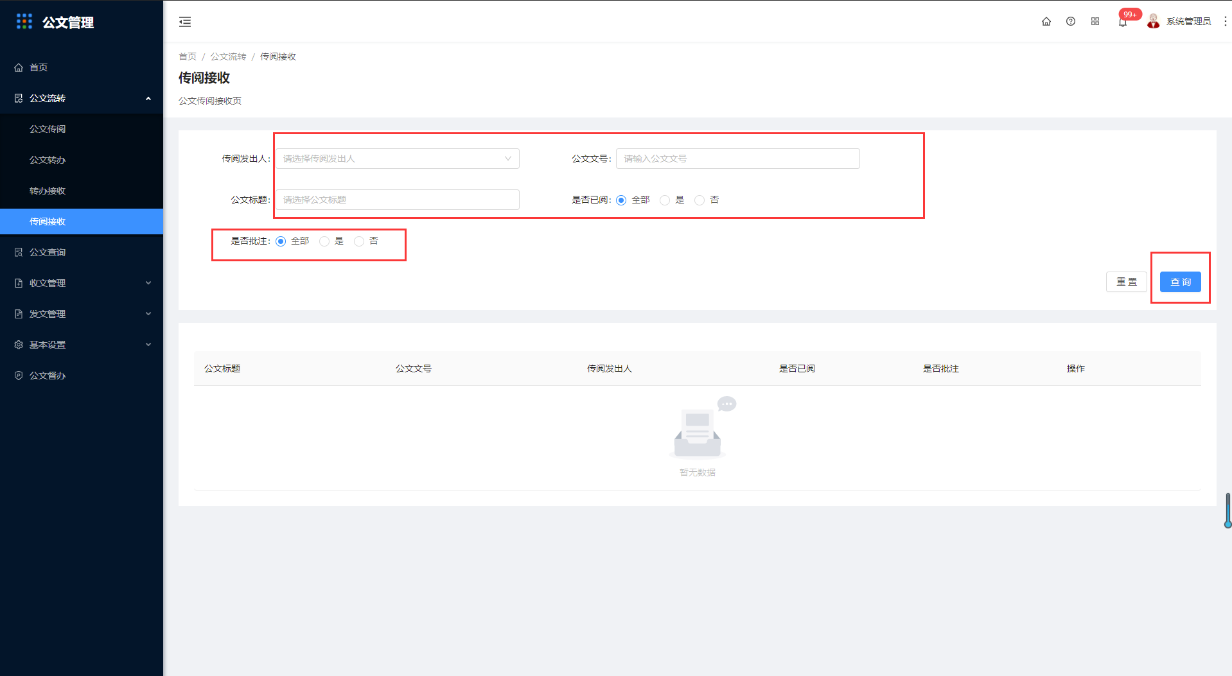This screenshot has width=1232, height=676.
Task: Select 是 for 是否批注
Action: (324, 241)
